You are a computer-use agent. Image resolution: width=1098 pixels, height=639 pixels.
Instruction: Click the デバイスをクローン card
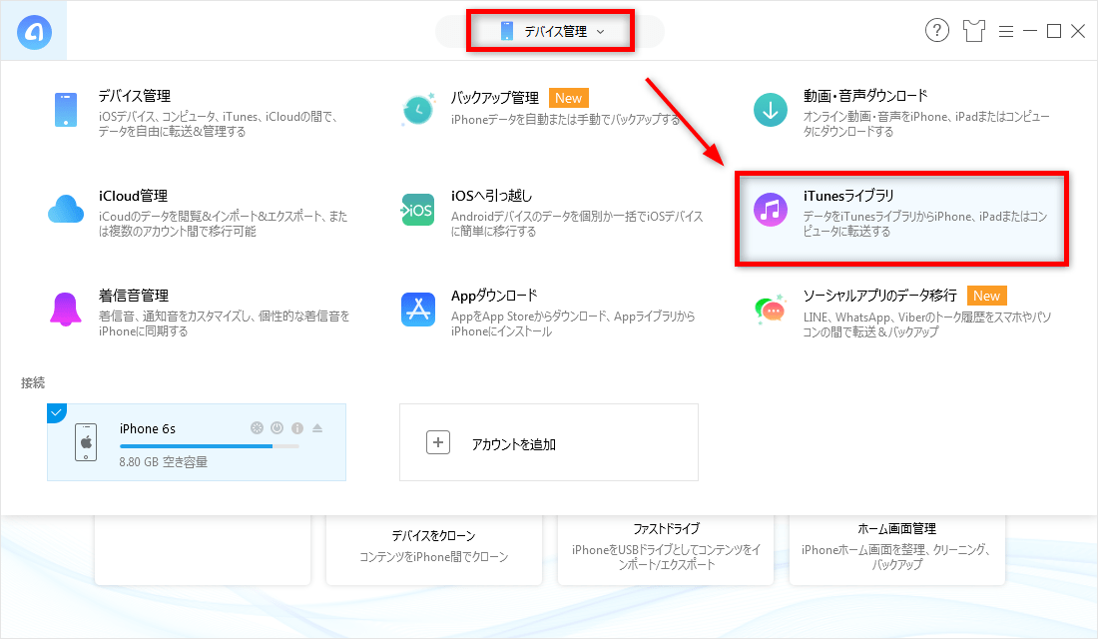[x=434, y=550]
